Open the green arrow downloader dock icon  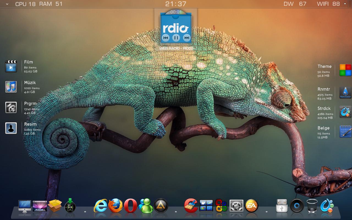point(70,205)
